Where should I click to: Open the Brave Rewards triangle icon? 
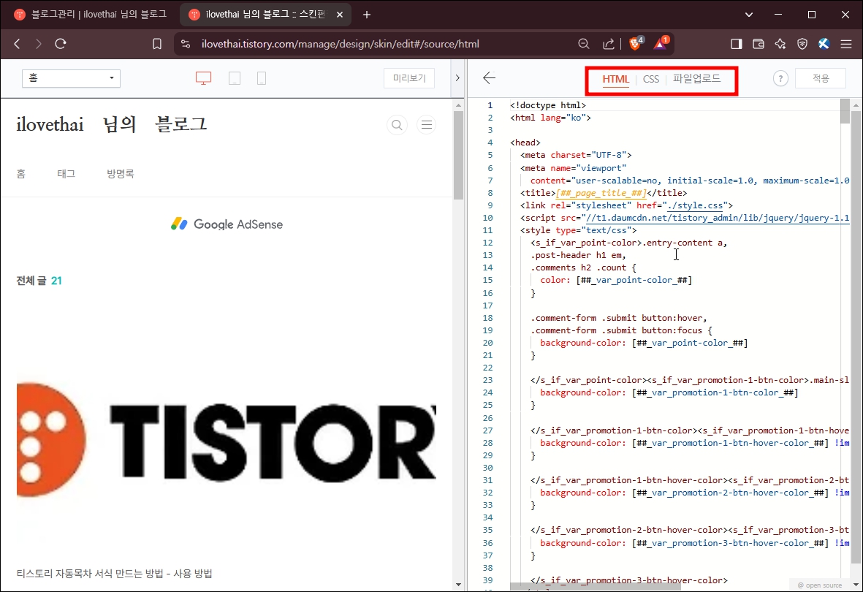click(661, 44)
